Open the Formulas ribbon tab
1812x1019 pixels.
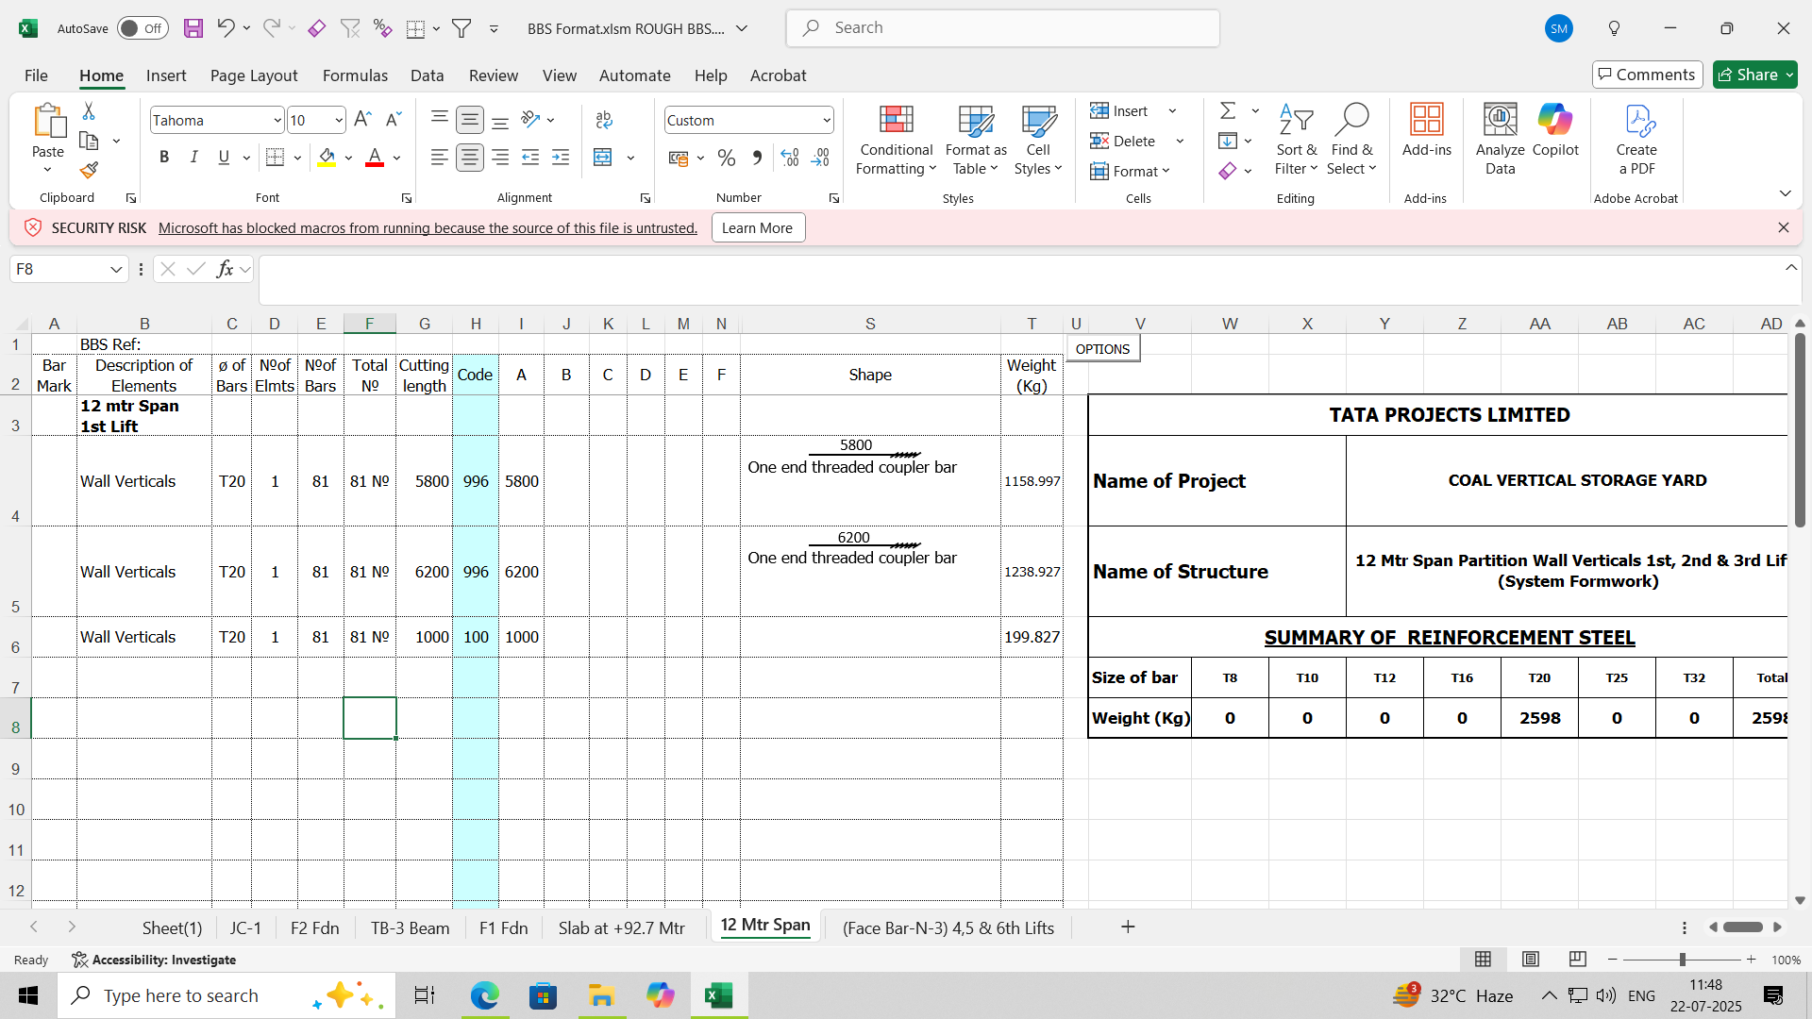[355, 75]
